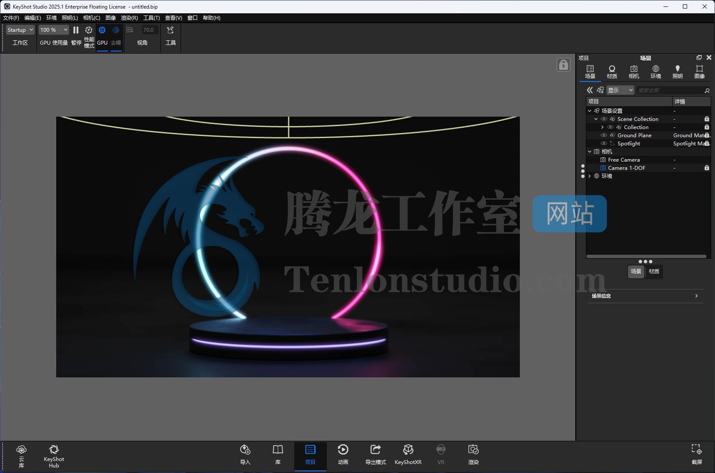Open the KeyShotXR wizard
Viewport: 715px width, 473px height.
(x=408, y=455)
